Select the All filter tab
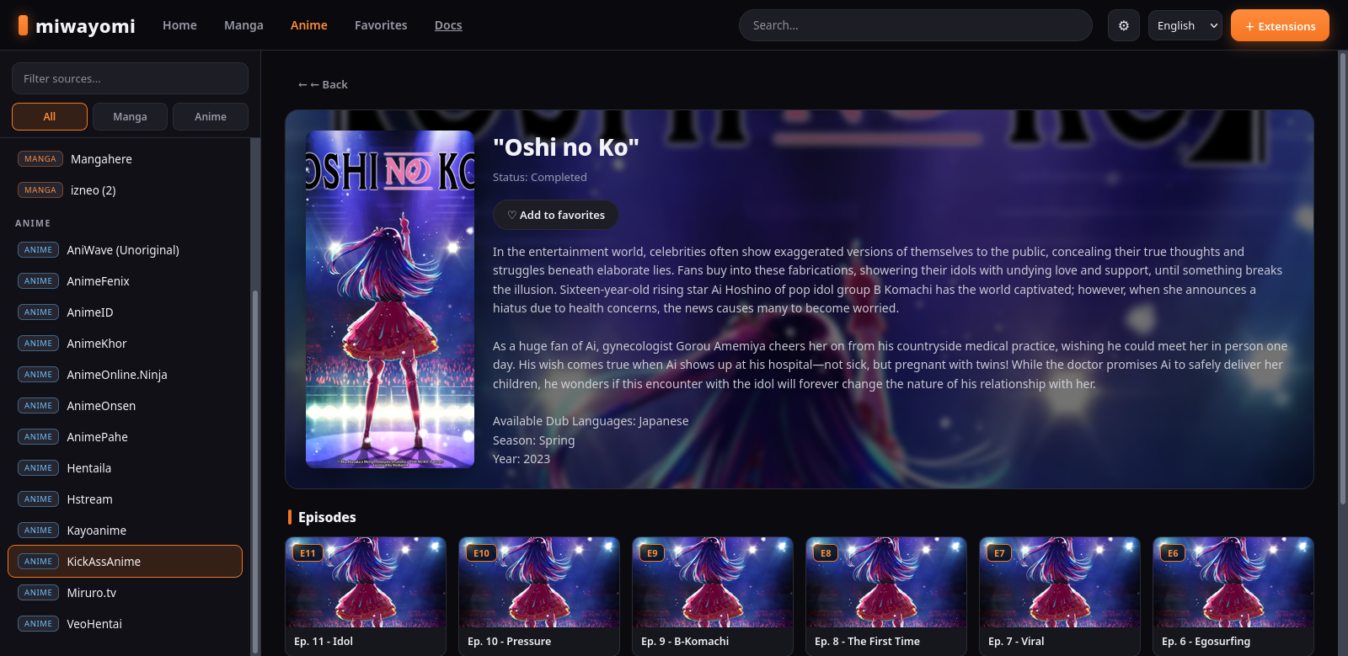Viewport: 1348px width, 656px height. [50, 117]
